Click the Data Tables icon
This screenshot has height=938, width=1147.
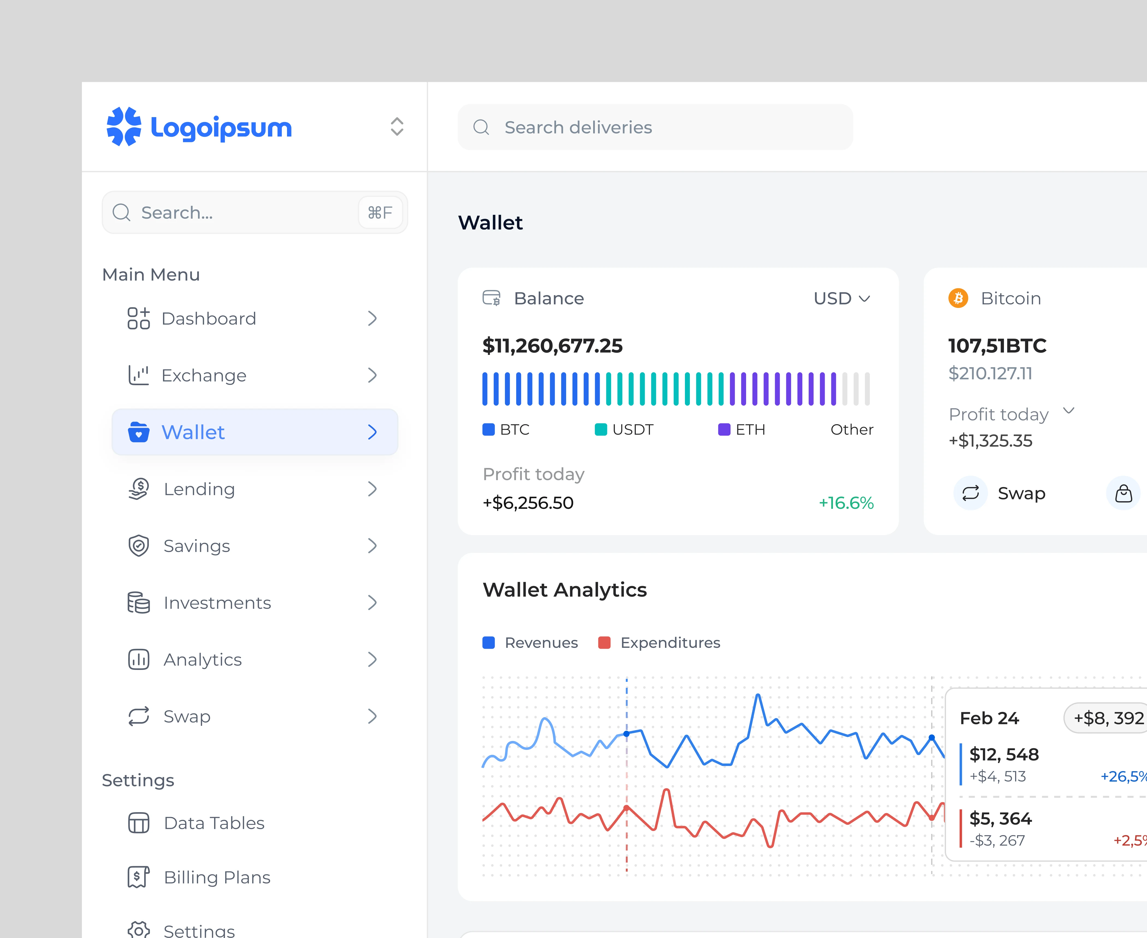tap(138, 823)
